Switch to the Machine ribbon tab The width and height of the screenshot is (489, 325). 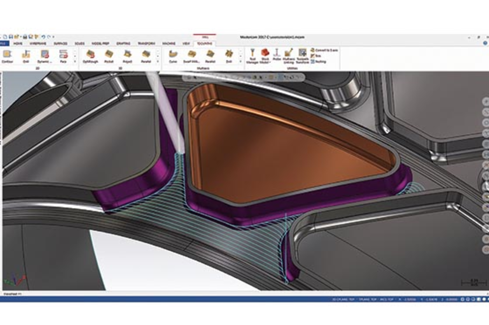(x=168, y=44)
